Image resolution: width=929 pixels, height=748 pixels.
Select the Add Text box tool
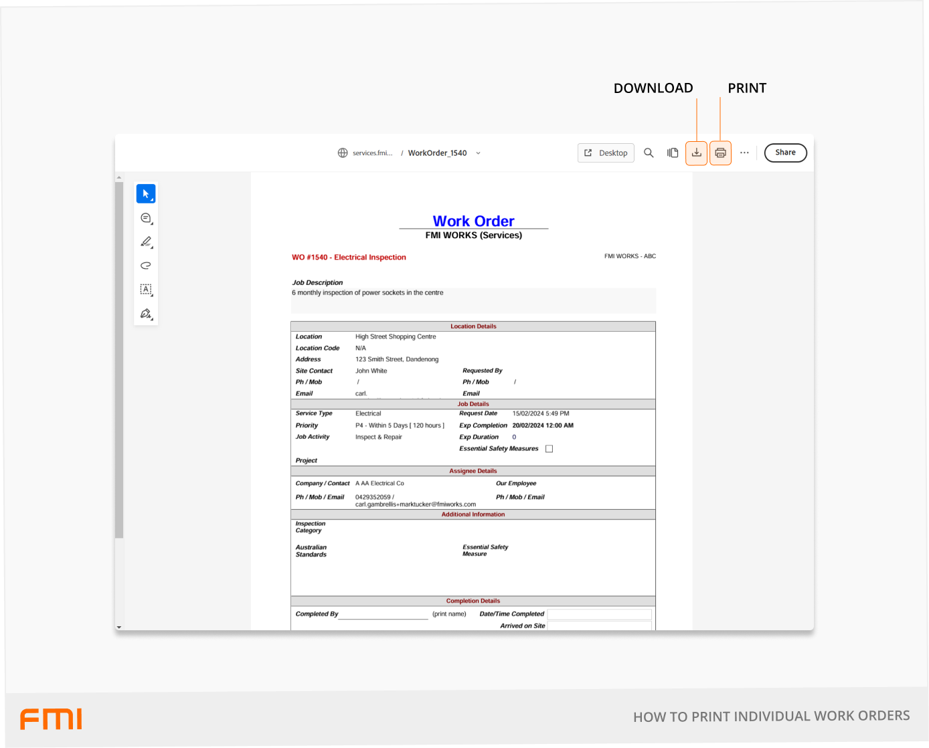point(146,289)
